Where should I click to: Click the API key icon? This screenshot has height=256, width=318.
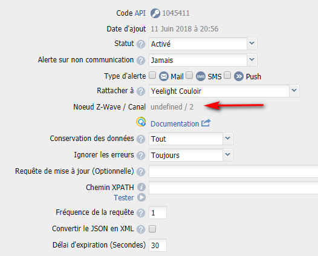pyautogui.click(x=155, y=13)
